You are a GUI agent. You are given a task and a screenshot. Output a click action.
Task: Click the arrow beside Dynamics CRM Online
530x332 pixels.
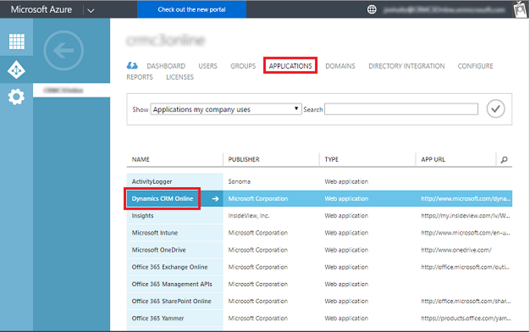(x=215, y=199)
